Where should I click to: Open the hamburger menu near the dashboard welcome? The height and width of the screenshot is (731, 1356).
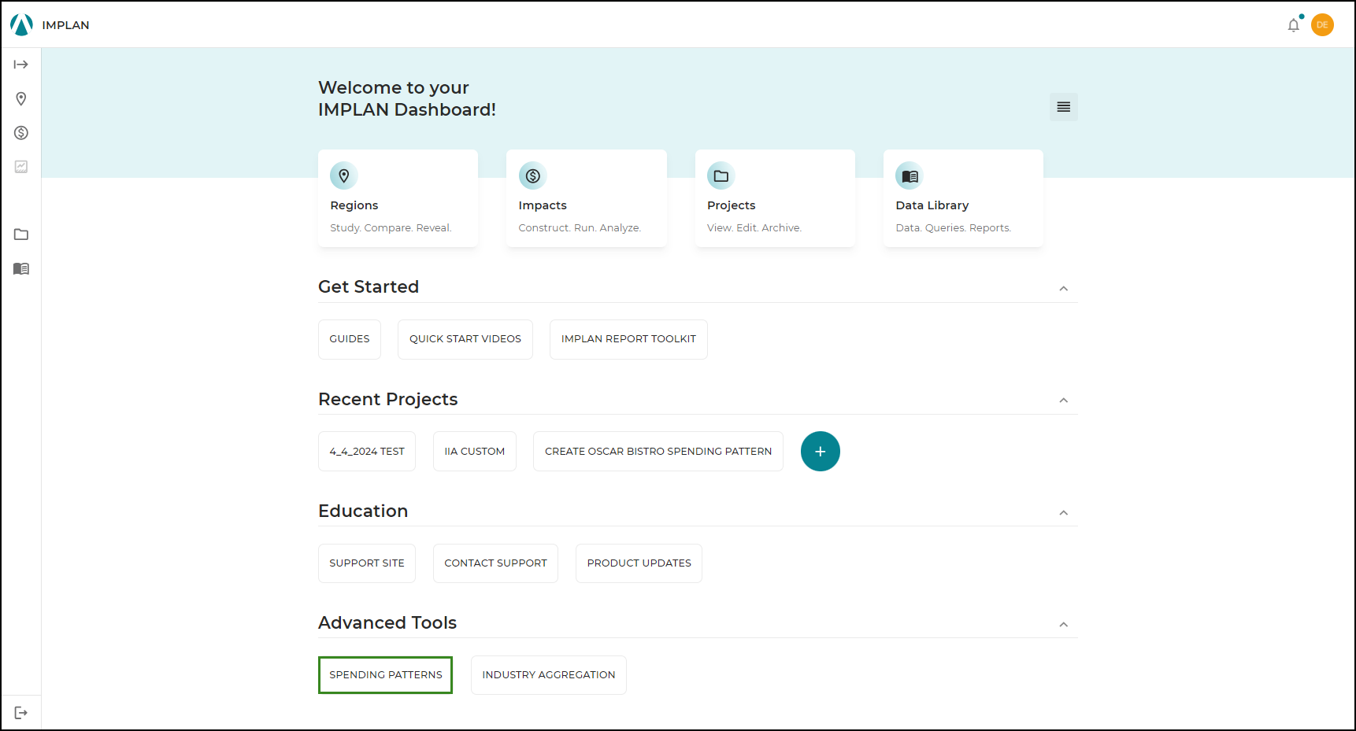[1063, 106]
